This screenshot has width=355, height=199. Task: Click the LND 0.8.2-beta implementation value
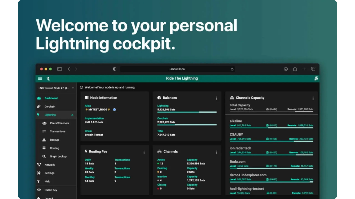point(94,122)
